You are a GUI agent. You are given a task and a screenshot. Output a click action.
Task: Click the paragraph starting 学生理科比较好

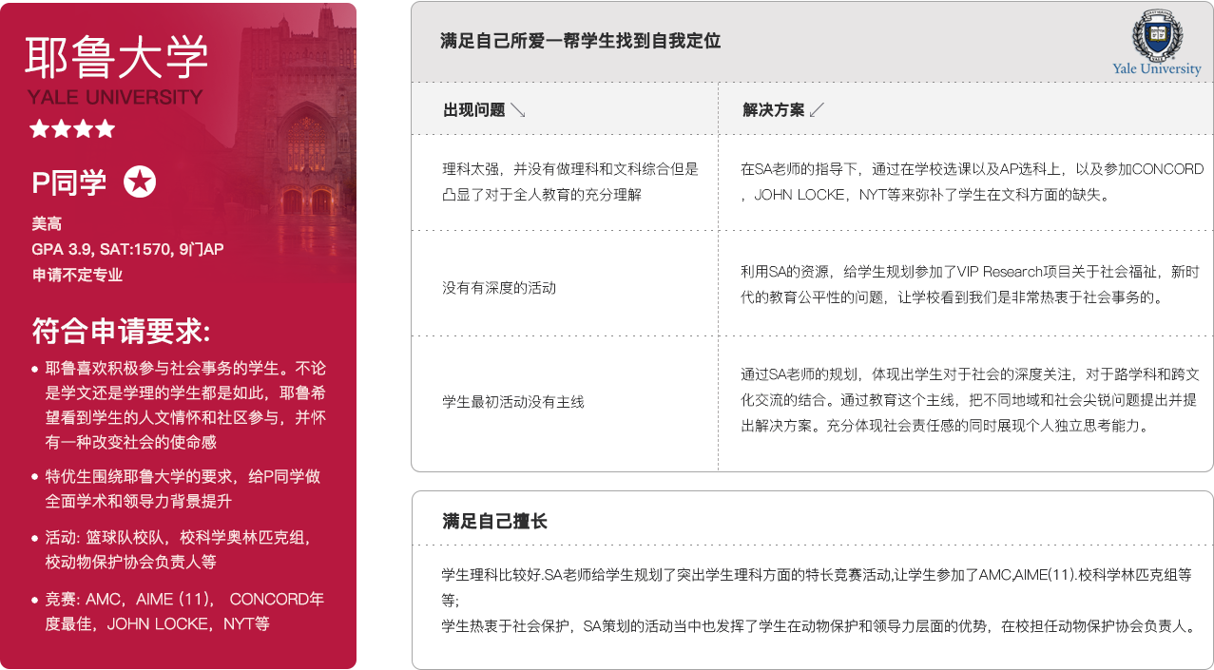(x=816, y=587)
